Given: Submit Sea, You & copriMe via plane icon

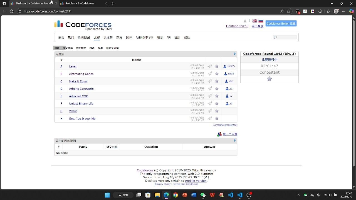Looking at the screenshot, I should [x=210, y=118].
